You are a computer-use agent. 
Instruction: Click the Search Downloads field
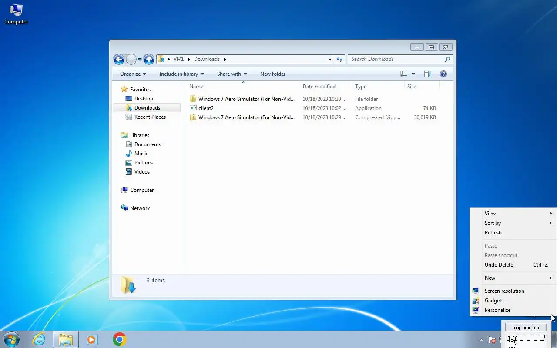400,59
